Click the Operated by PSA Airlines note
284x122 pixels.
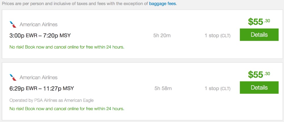tap(51, 100)
